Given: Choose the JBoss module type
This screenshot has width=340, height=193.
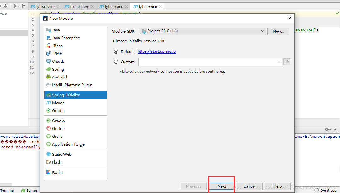Looking at the screenshot, I should [75, 46].
